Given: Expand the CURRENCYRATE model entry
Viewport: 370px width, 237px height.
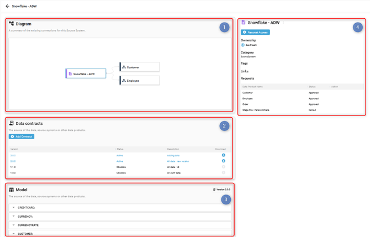Looking at the screenshot, I should coord(120,225).
